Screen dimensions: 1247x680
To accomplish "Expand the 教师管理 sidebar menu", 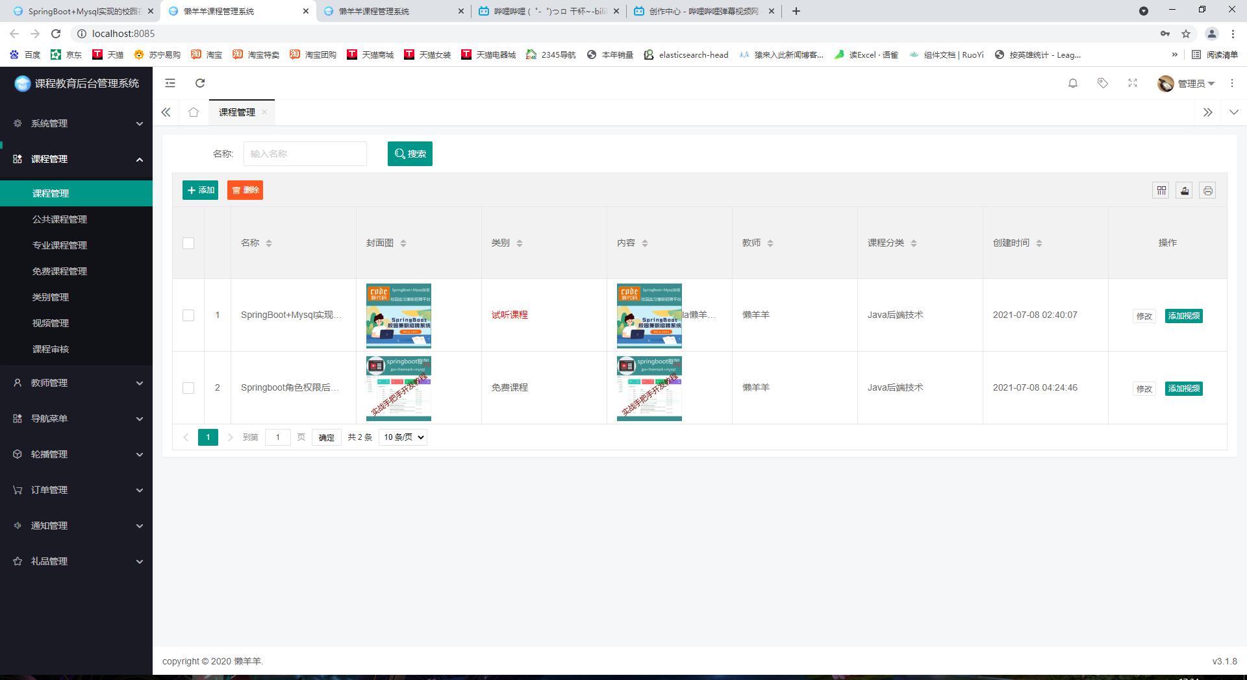I will 76,383.
